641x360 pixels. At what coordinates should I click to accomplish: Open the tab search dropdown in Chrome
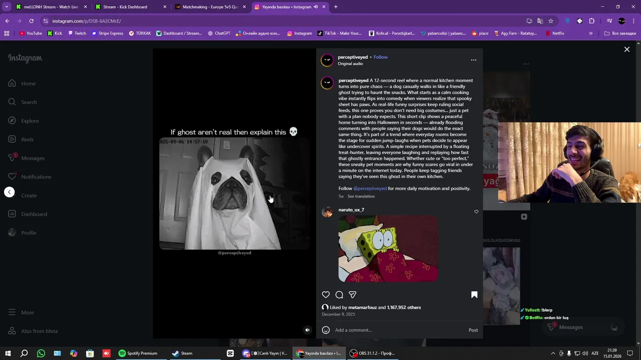7,7
